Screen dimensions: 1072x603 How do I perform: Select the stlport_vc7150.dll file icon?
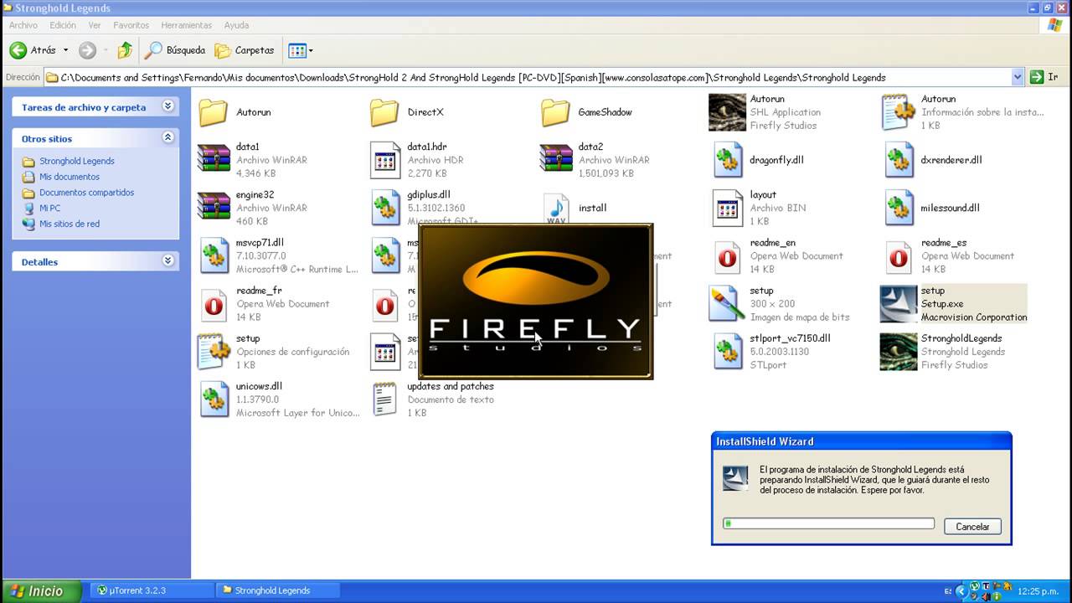pyautogui.click(x=728, y=352)
